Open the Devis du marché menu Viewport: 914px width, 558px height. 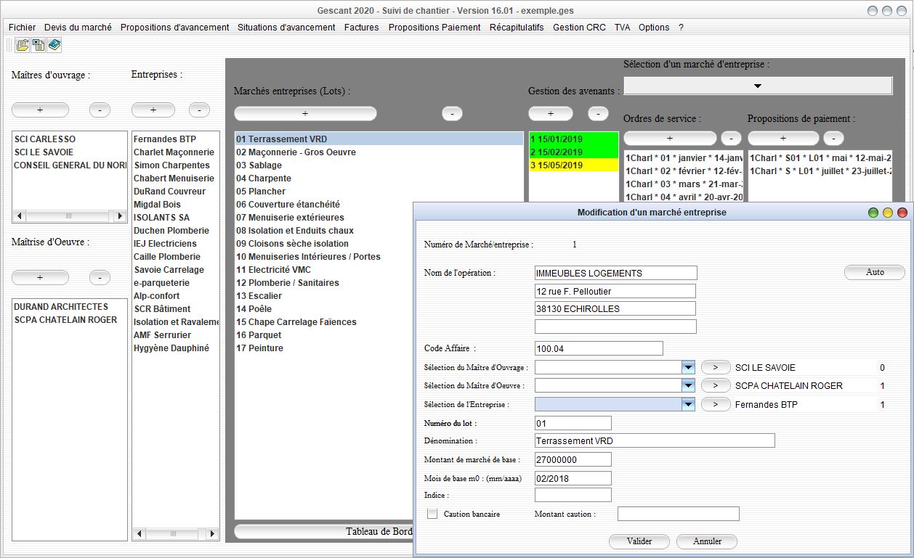78,27
